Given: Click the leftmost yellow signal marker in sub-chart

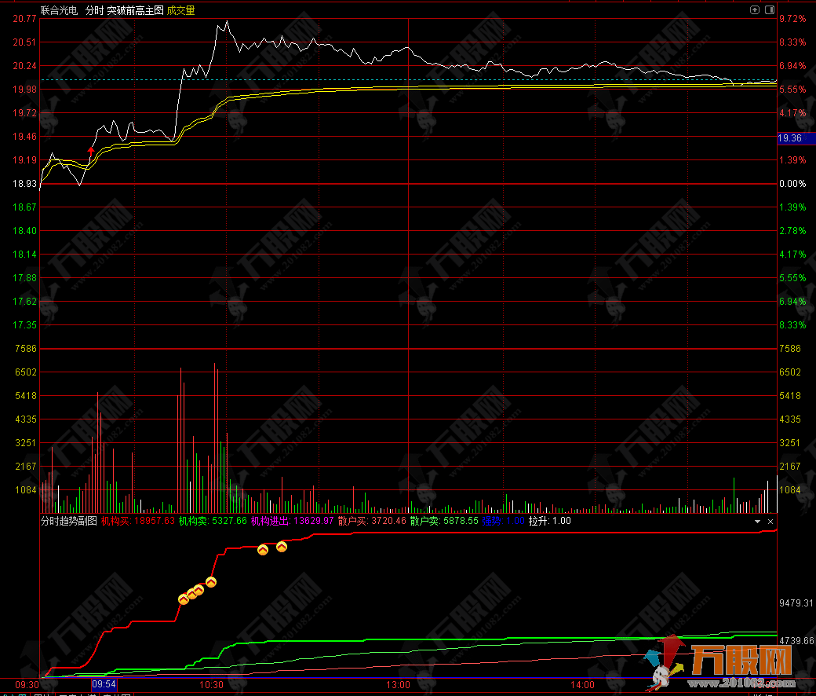Looking at the screenshot, I should (183, 599).
